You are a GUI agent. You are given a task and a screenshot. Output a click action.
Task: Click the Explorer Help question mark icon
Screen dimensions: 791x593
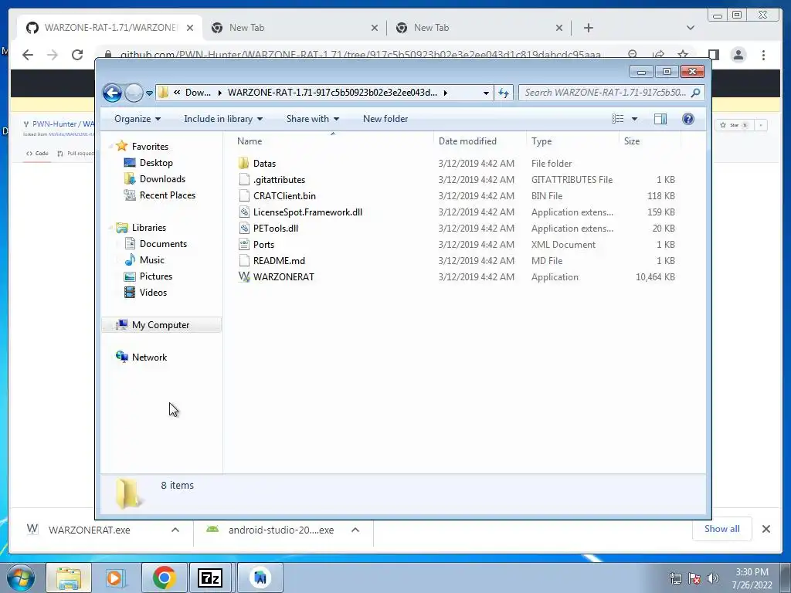pyautogui.click(x=688, y=119)
